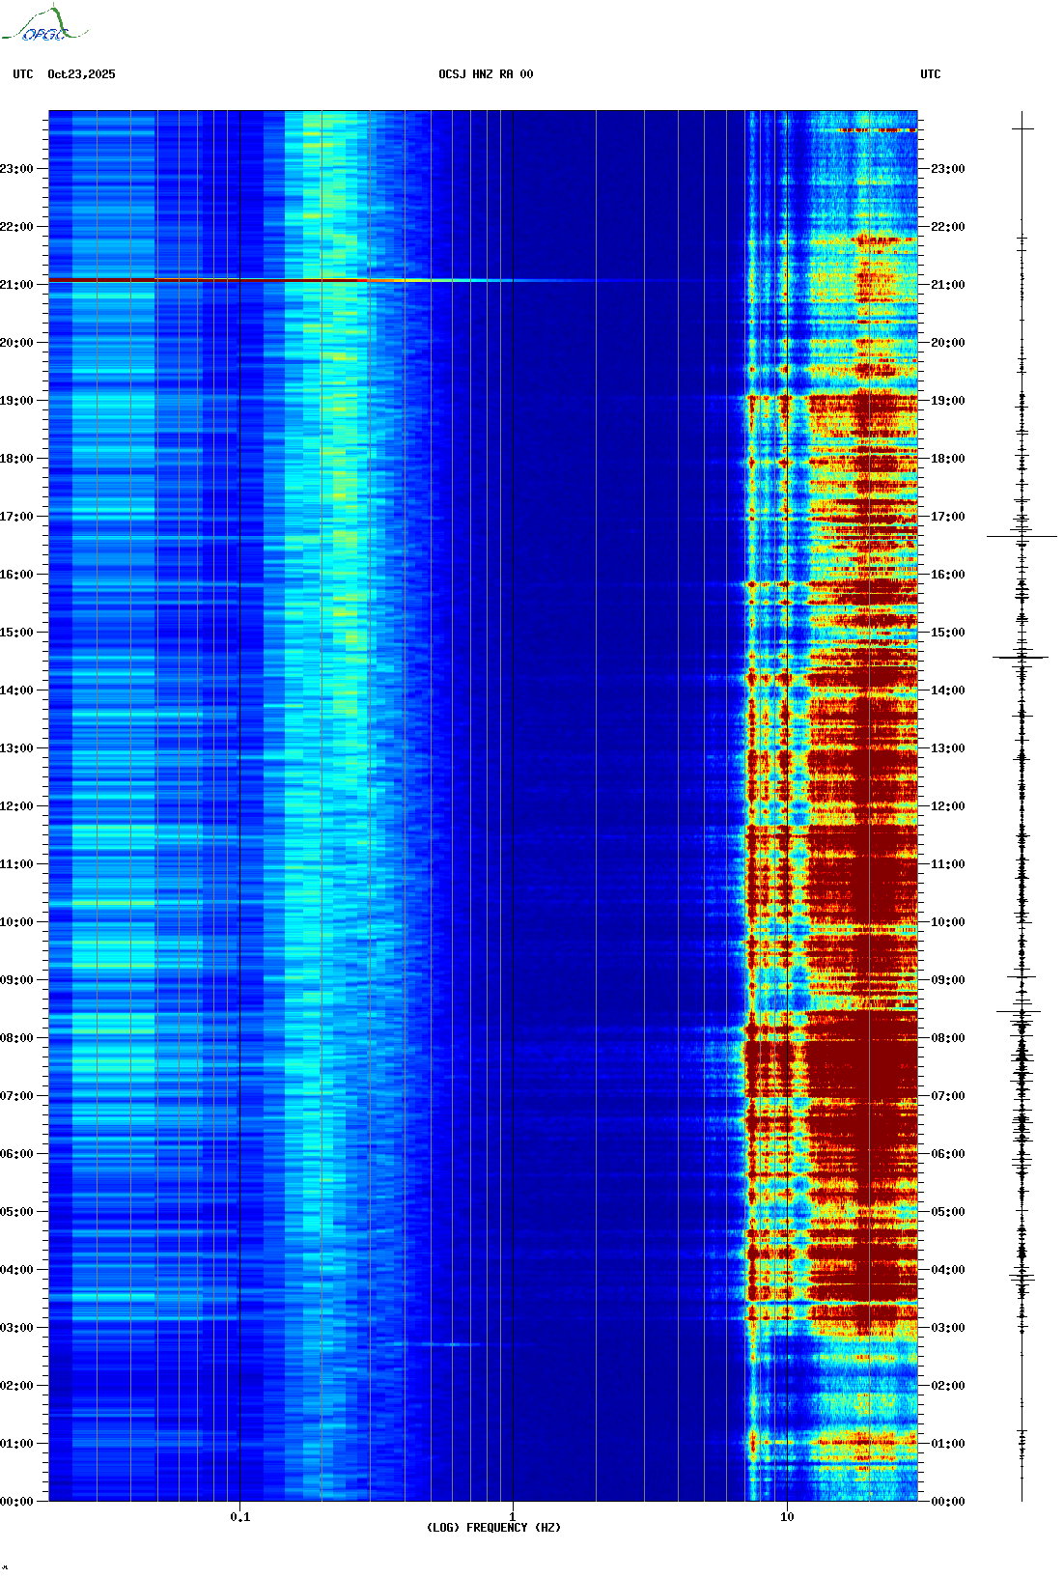Screen dimensions: 1064x1578
Task: Click the 18:00 label on right time axis
Action: pyautogui.click(x=948, y=459)
